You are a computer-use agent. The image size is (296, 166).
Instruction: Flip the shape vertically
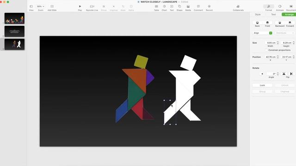(x=284, y=74)
